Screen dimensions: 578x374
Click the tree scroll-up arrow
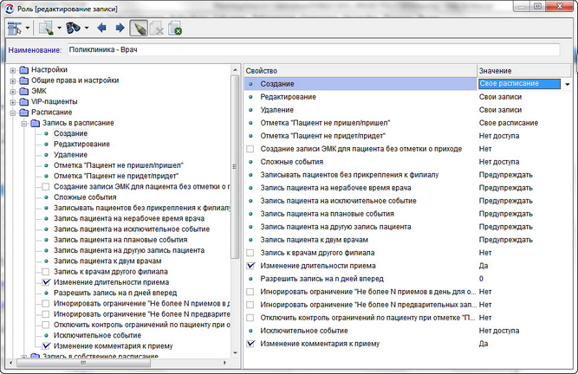click(x=235, y=69)
